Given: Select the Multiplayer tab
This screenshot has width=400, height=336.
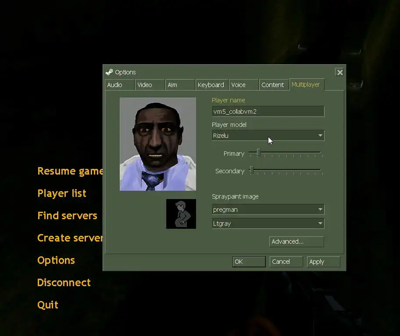Looking at the screenshot, I should [x=307, y=84].
